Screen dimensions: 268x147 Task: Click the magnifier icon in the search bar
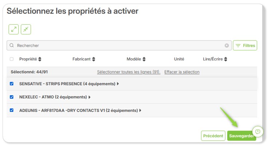click(12, 45)
